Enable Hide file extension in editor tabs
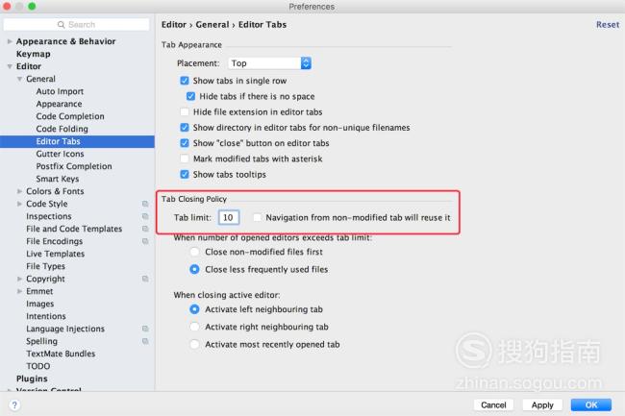 tap(185, 111)
